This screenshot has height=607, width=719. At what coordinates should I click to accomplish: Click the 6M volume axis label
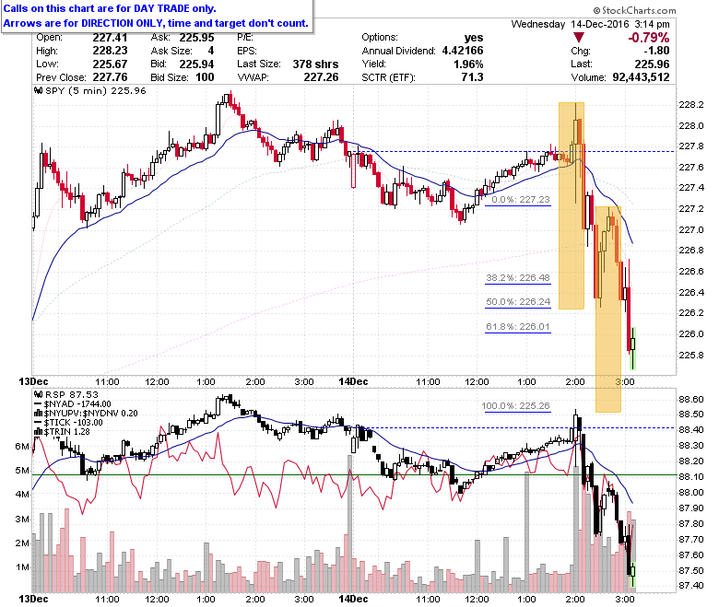22,446
